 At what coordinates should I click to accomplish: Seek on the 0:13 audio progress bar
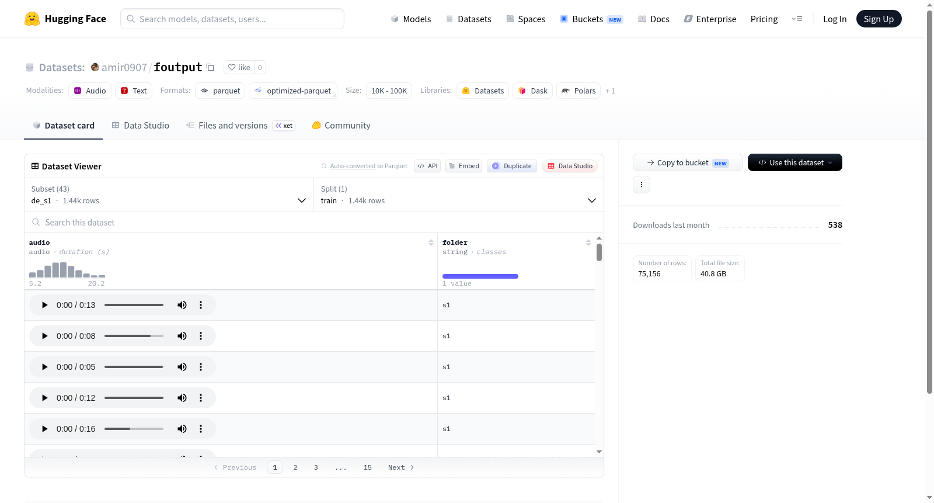tap(134, 305)
